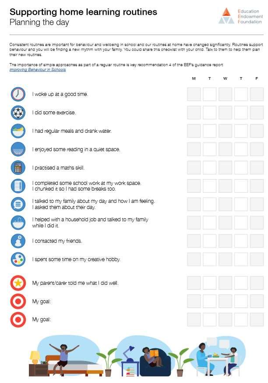Click the sink household job icon
This screenshot has width=268, height=383.
pyautogui.click(x=18, y=223)
